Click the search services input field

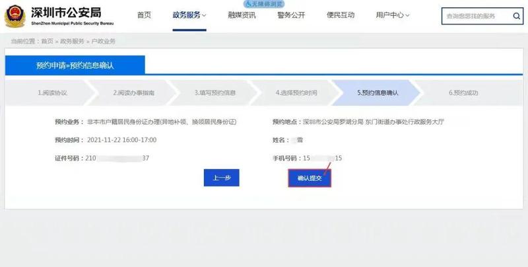[x=475, y=15]
